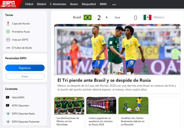
Task: Click the El Futbol de Estufa icon
Action: point(8,48)
